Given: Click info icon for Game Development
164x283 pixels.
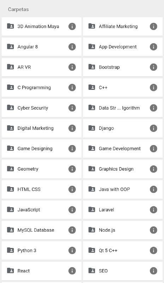Looking at the screenshot, I should click(x=153, y=149).
